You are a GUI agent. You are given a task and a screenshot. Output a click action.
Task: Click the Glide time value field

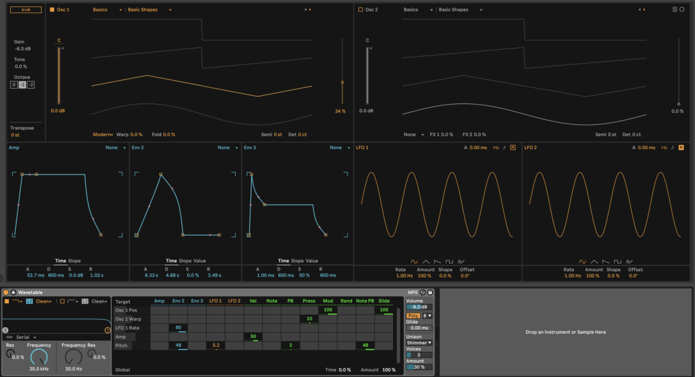click(419, 328)
